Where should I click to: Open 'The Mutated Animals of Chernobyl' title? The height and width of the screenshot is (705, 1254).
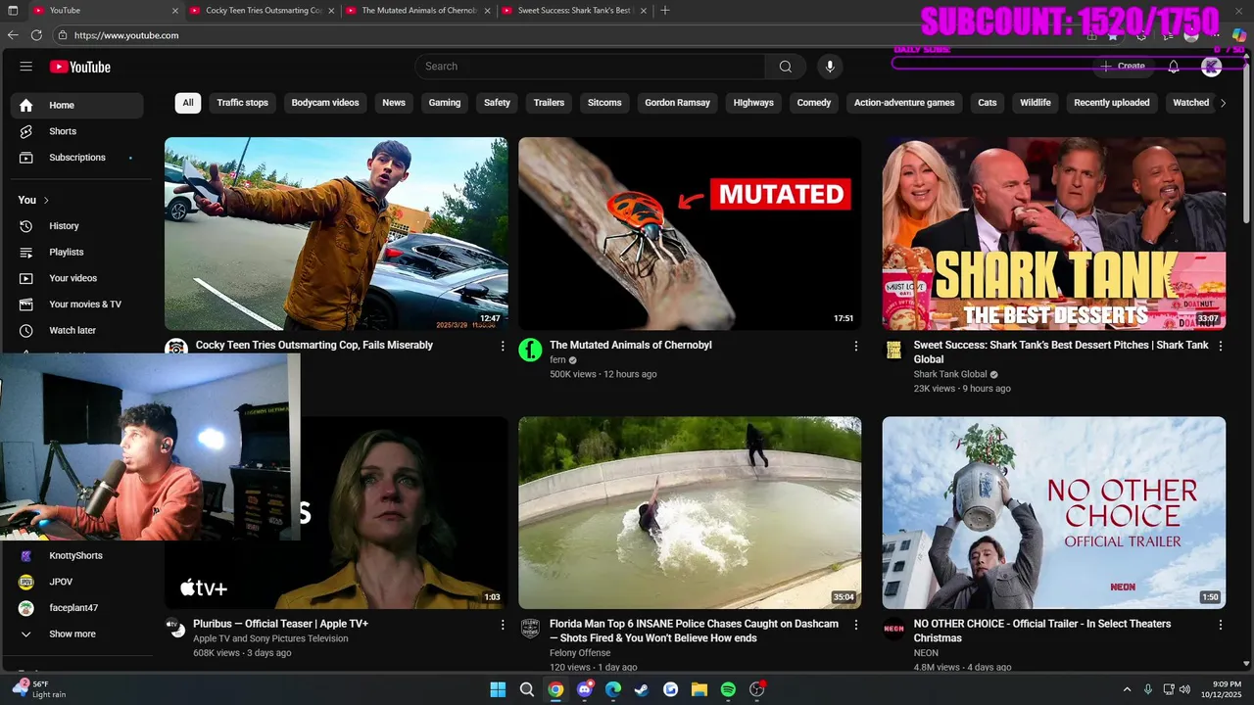click(x=631, y=346)
